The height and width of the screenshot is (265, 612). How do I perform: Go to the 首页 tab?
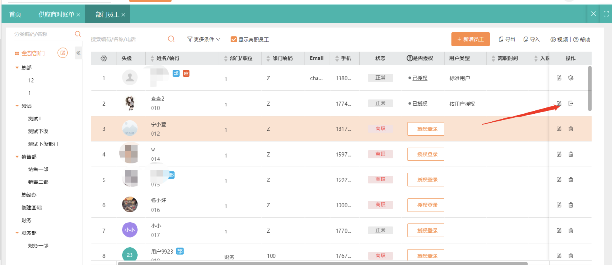(15, 15)
